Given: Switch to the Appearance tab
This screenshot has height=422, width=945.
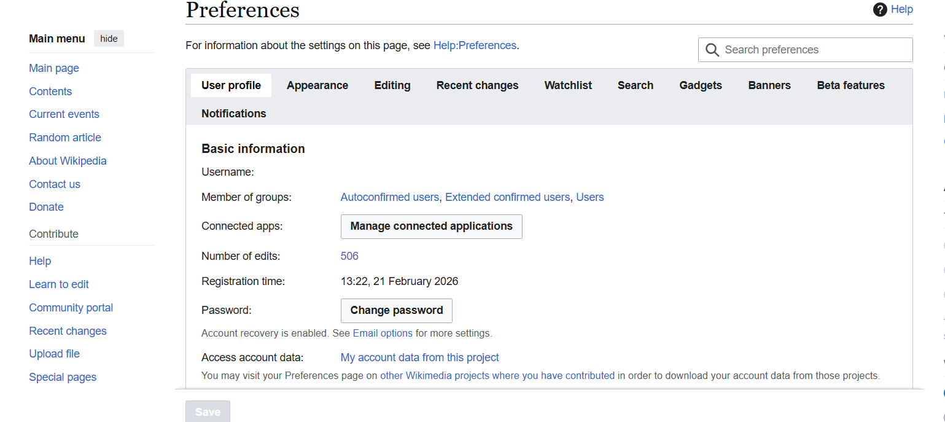Looking at the screenshot, I should [317, 85].
